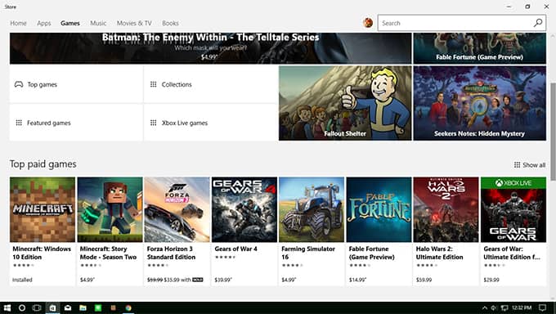The width and height of the screenshot is (556, 314).
Task: Show hidden system tray icons
Action: (484, 307)
